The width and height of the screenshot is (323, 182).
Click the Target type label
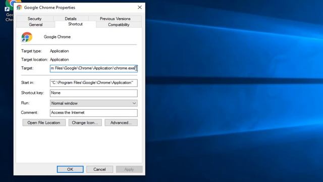pyautogui.click(x=31, y=51)
